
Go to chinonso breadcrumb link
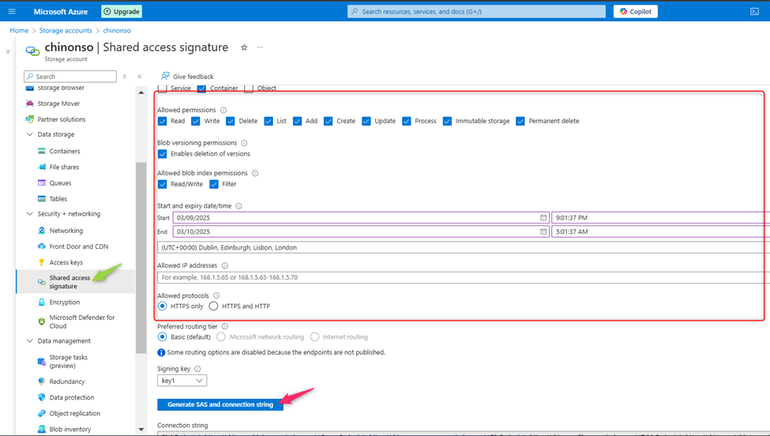[117, 31]
